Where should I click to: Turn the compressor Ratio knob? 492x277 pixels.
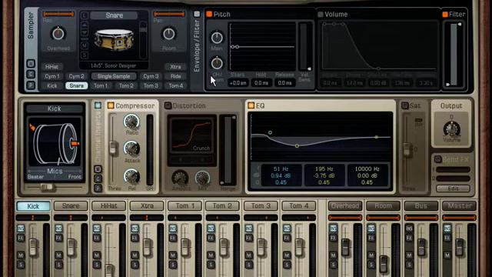pyautogui.click(x=131, y=122)
